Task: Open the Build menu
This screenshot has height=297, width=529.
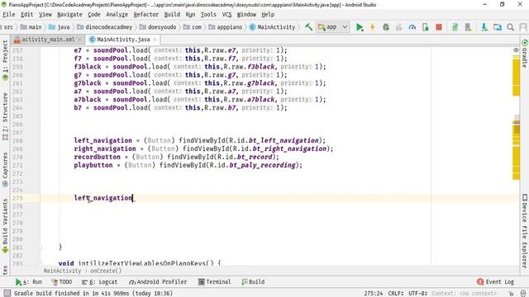Action: 172,15
